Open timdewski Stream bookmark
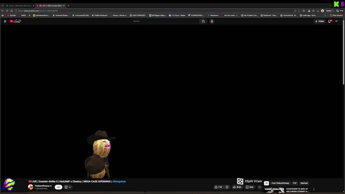The image size is (345, 194). [61, 15]
